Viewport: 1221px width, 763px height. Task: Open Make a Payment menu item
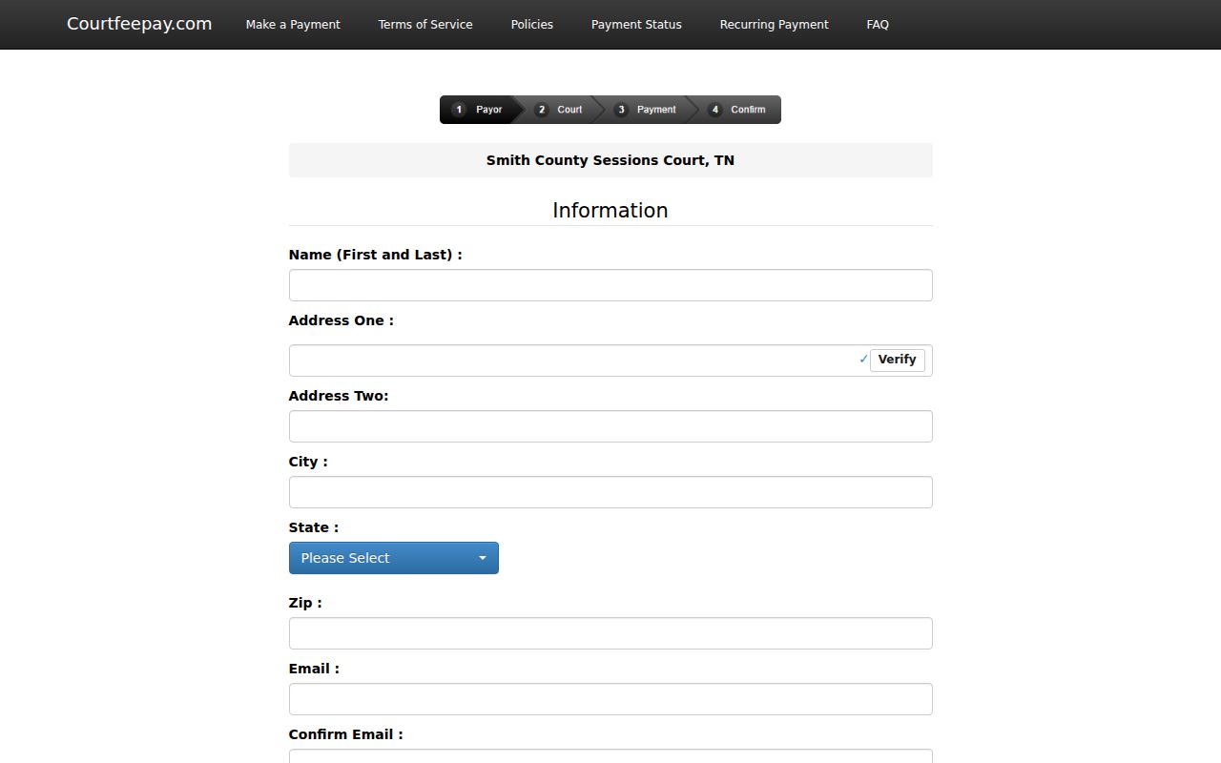click(293, 25)
